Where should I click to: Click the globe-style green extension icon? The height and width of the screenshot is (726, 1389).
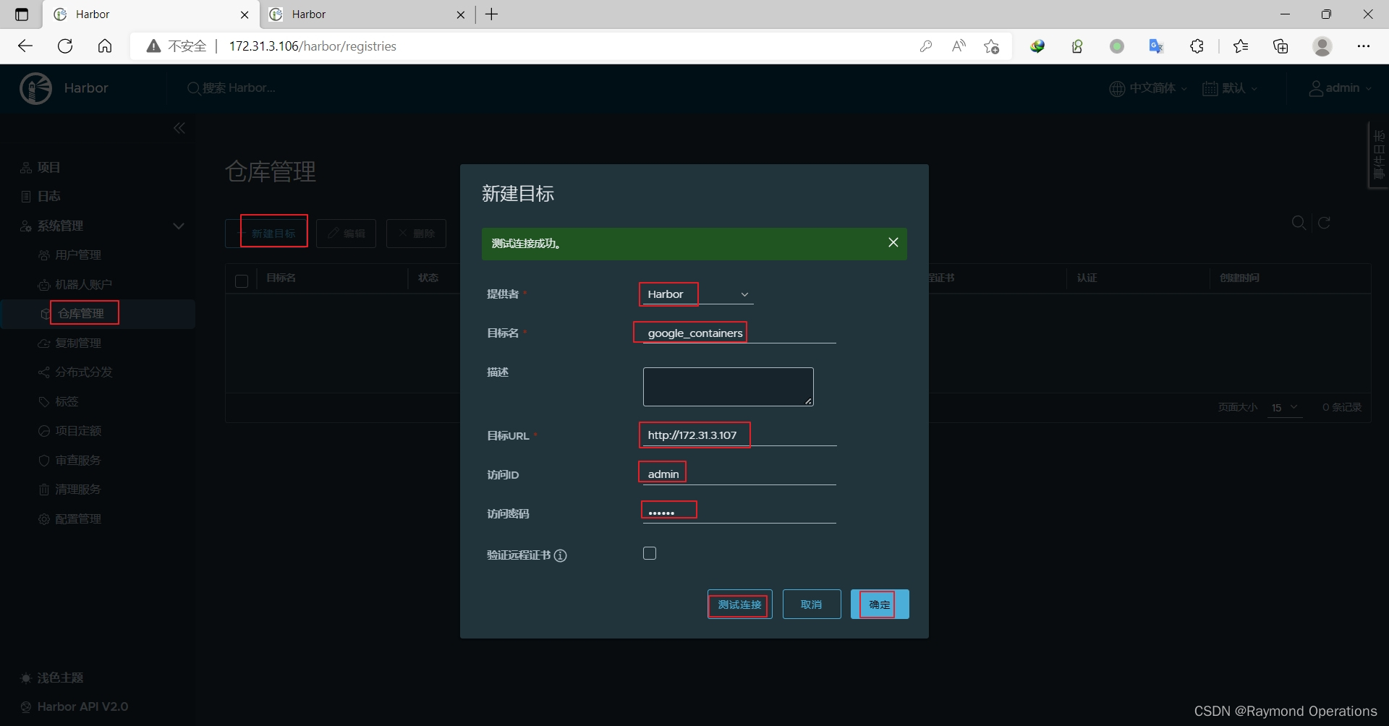click(1037, 46)
